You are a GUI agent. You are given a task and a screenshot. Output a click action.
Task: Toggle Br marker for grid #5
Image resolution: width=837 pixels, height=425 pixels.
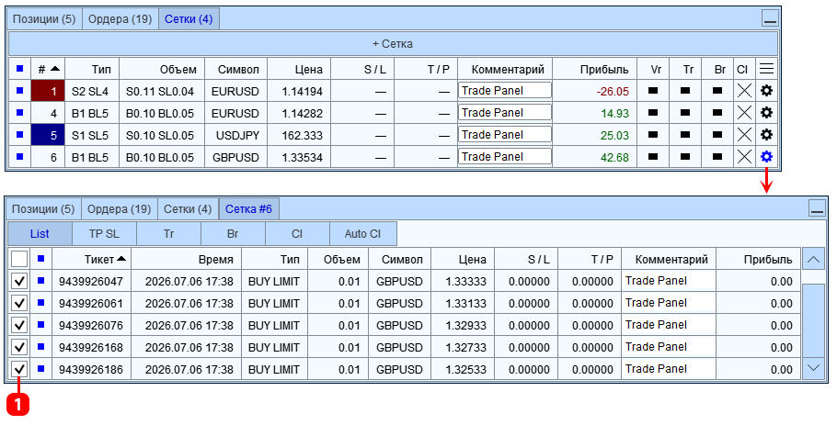click(x=717, y=135)
